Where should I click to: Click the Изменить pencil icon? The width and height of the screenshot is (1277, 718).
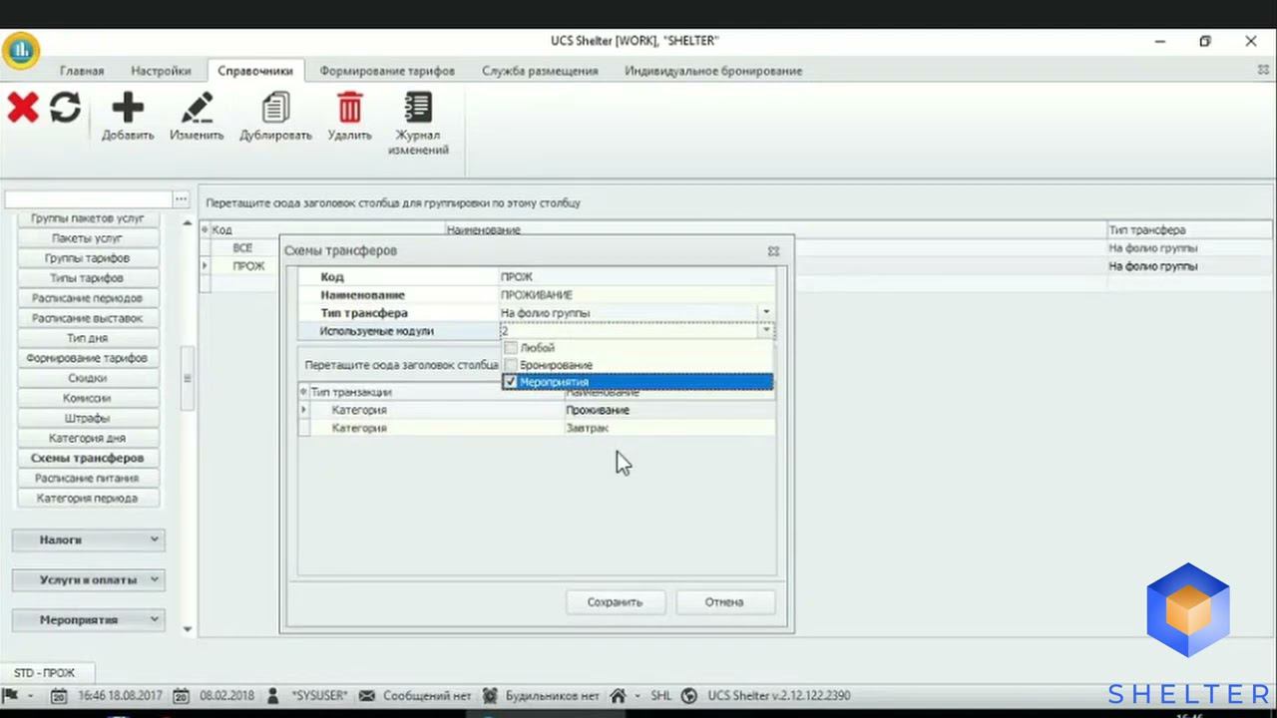pyautogui.click(x=197, y=107)
